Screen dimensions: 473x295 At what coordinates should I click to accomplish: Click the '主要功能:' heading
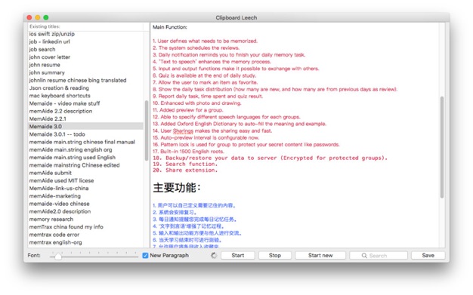pos(177,187)
